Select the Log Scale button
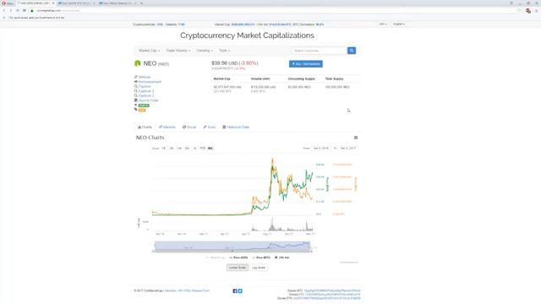Viewport: 541px width, 304px height. pos(259,268)
